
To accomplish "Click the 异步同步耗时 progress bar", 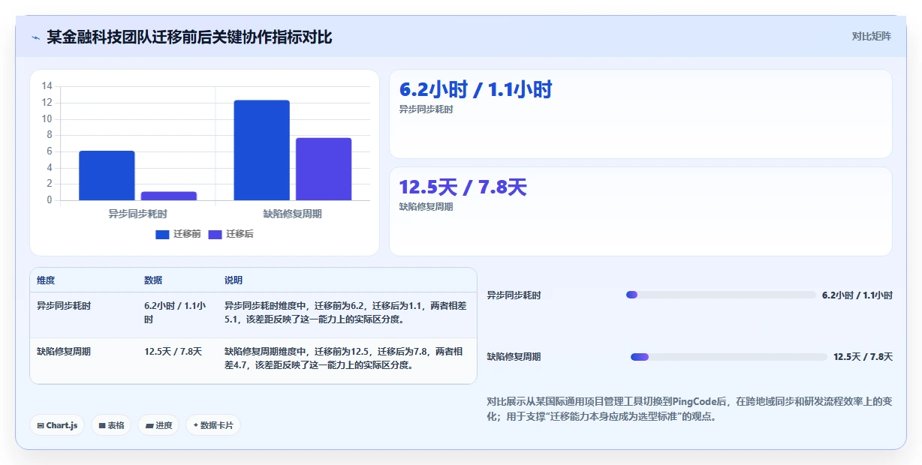I will (x=721, y=295).
